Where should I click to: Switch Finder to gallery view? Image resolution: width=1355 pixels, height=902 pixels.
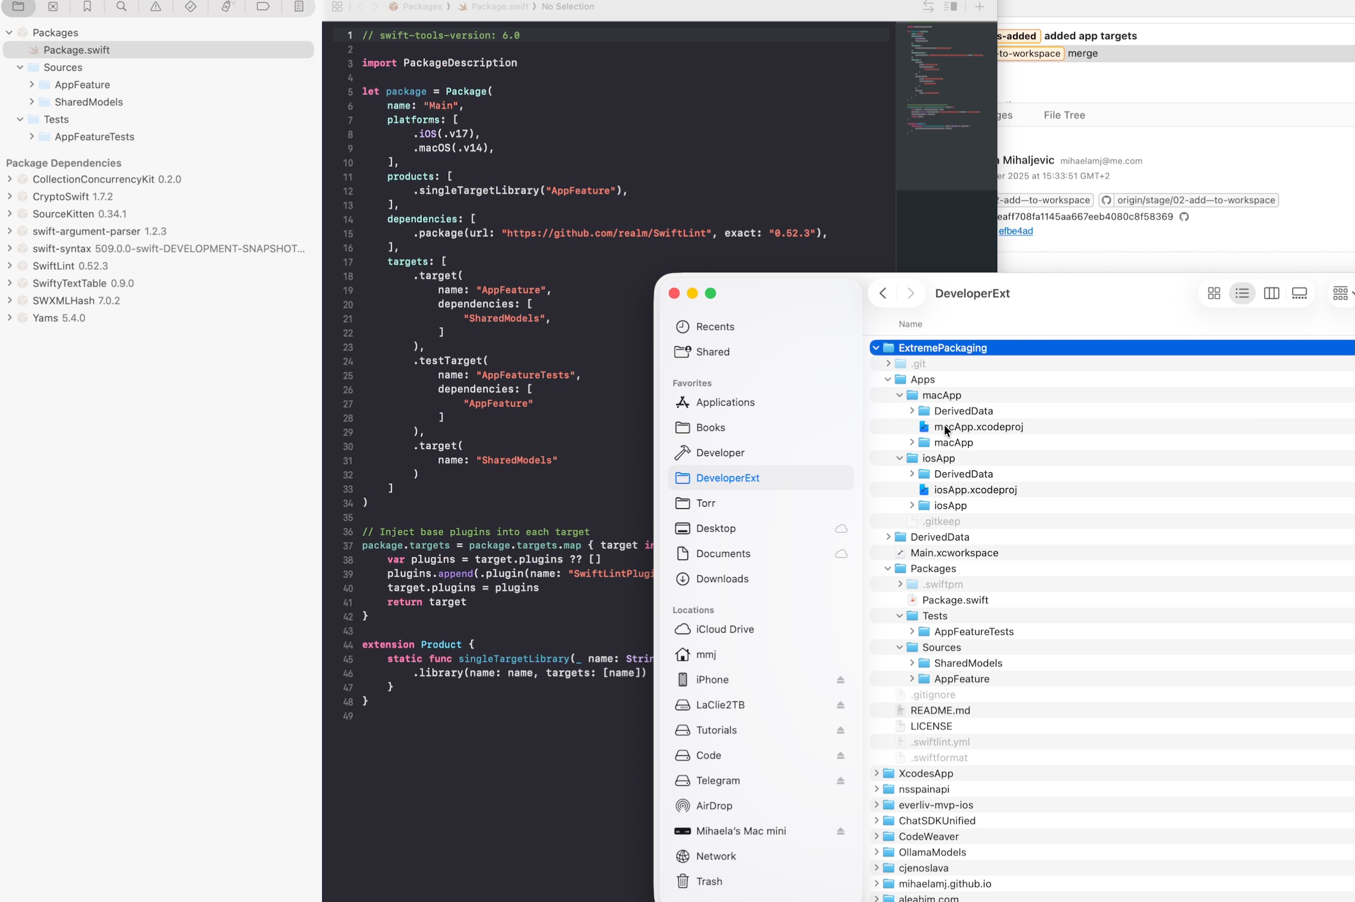pyautogui.click(x=1299, y=293)
